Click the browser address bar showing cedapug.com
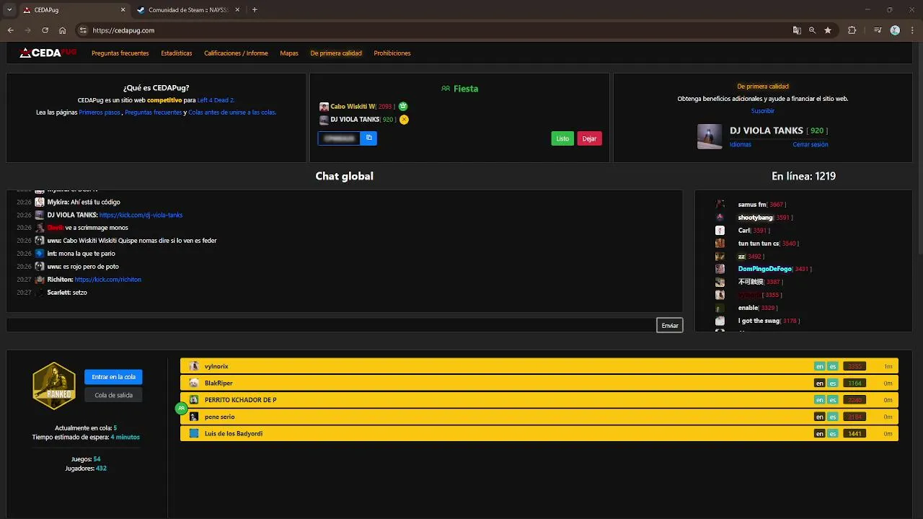Viewport: 923px width, 519px height. tap(433, 30)
